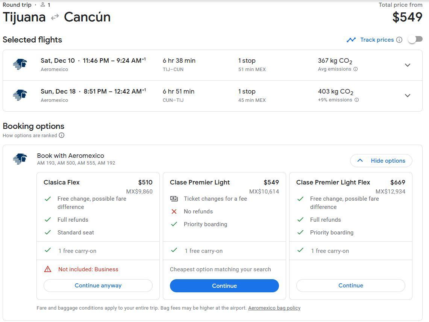
Task: Click the MX$9,860 price text
Action: [139, 192]
